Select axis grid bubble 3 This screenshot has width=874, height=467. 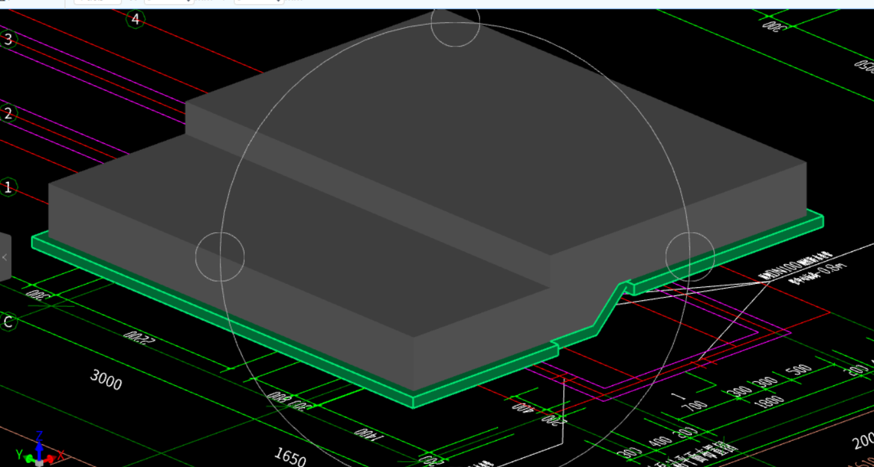coord(8,39)
